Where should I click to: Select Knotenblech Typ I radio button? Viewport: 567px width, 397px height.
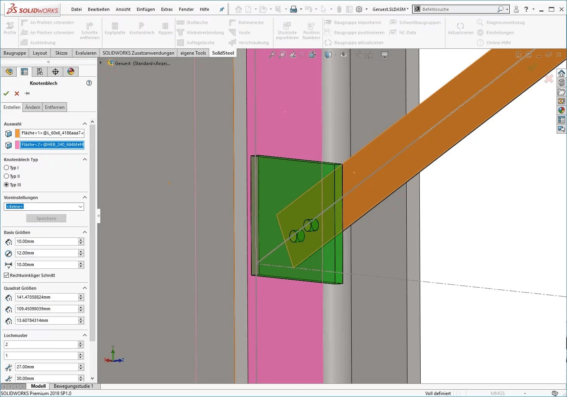(6, 168)
